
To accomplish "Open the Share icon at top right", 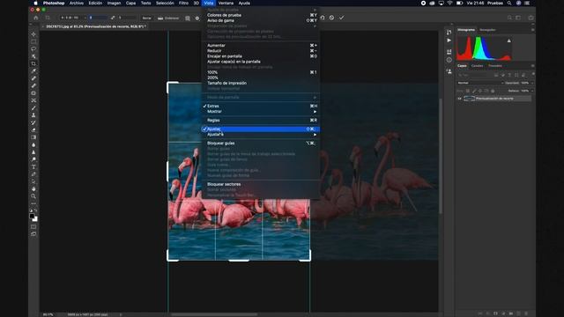I will click(x=531, y=18).
